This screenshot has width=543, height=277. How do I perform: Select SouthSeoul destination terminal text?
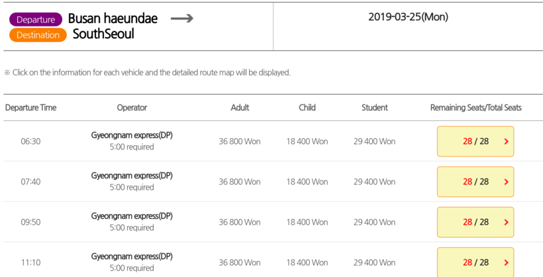tap(103, 34)
